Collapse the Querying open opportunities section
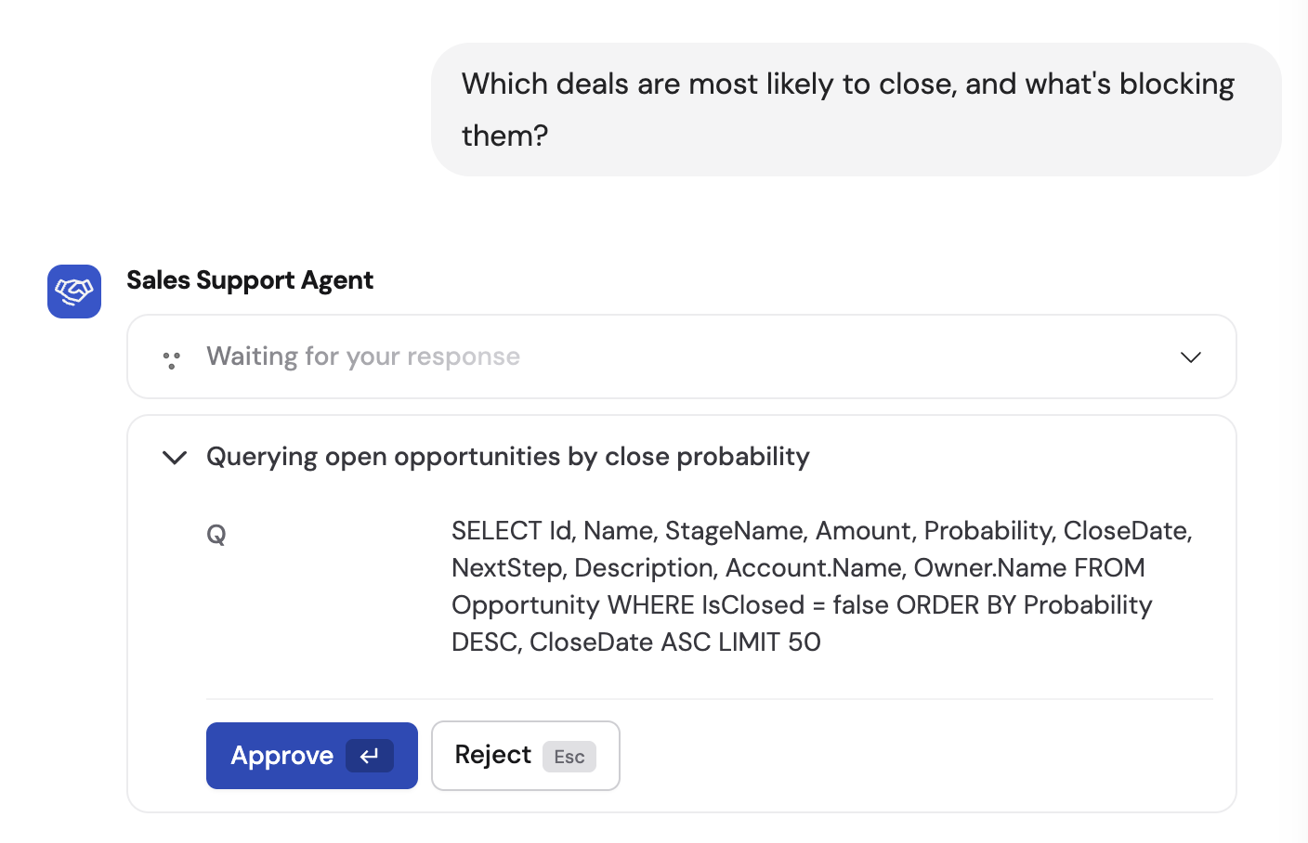This screenshot has width=1308, height=843. coord(174,457)
